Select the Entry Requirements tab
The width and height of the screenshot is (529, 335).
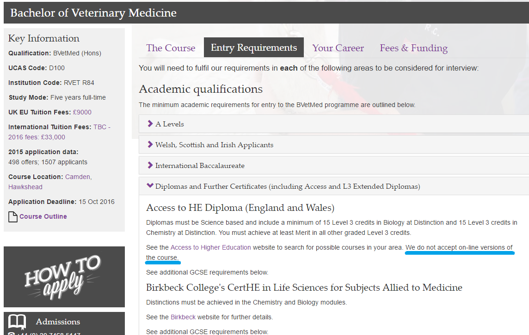[254, 48]
